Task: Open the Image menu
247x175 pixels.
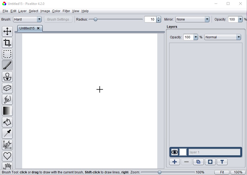Action: pos(45,11)
